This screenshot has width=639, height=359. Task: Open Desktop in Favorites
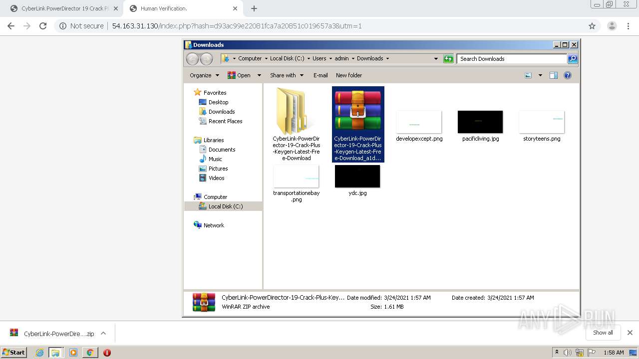218,102
